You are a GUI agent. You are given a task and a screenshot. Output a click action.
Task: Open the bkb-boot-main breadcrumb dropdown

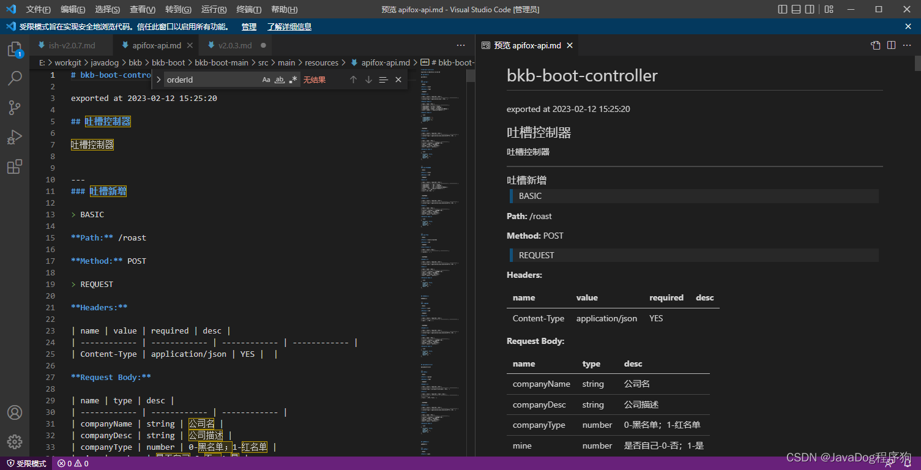222,62
